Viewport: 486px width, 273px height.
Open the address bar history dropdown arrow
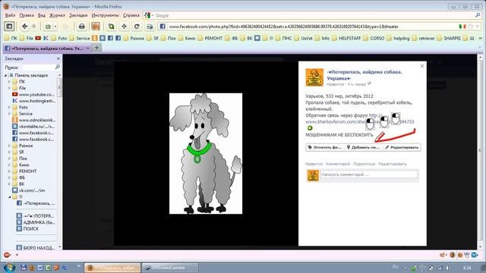pos(477,27)
